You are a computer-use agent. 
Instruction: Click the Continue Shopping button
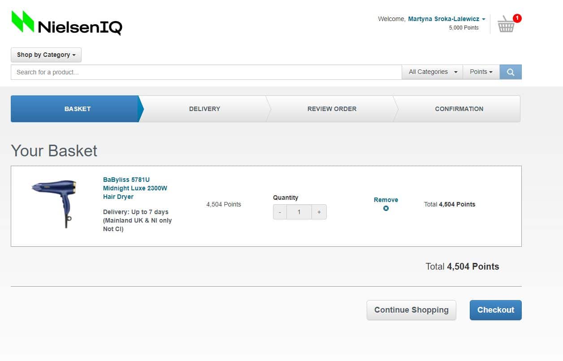411,310
